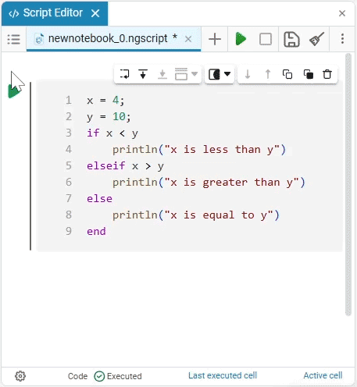The width and height of the screenshot is (357, 387).
Task: Move the cell down with the arrow icon
Action: pos(248,74)
